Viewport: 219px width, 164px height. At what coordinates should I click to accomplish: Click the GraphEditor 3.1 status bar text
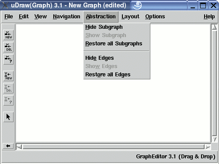tap(176, 157)
